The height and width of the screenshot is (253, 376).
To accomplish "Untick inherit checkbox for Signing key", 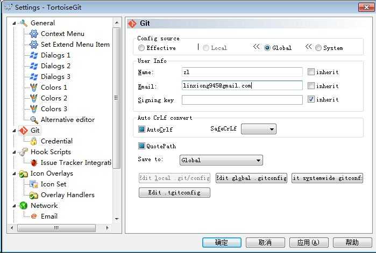I will [311, 99].
